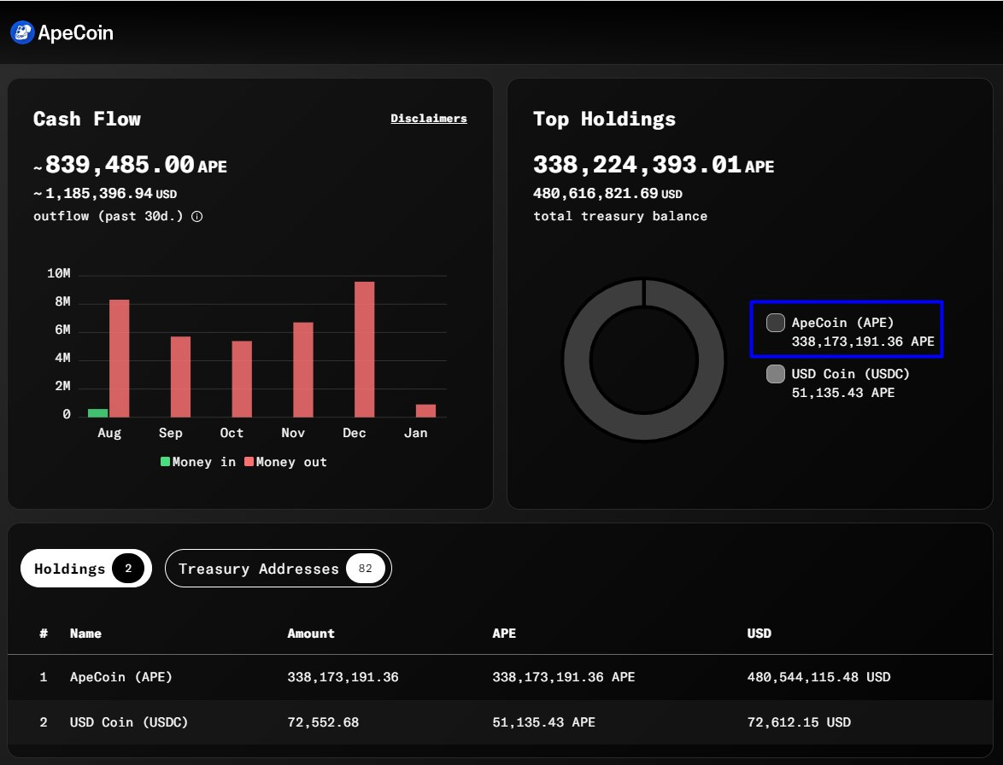Select the ApeCoin (APE) table row name
The height and width of the screenshot is (765, 1003).
pos(121,677)
